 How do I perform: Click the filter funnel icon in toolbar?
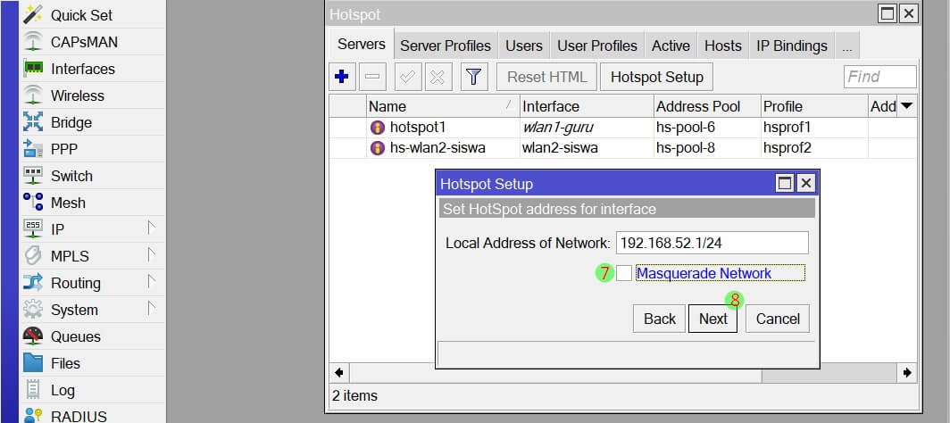(473, 77)
